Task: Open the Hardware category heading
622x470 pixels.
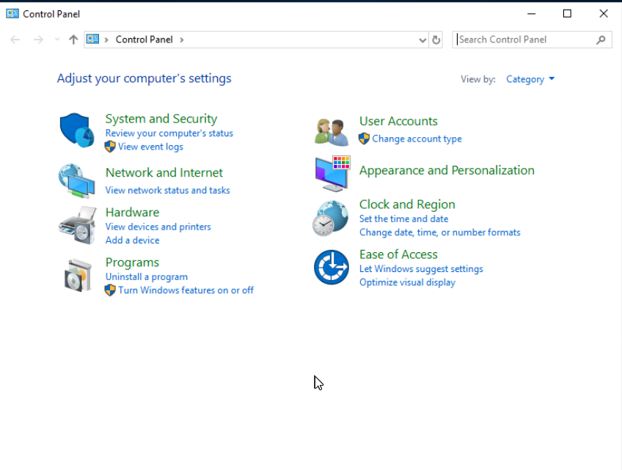Action: coord(132,212)
